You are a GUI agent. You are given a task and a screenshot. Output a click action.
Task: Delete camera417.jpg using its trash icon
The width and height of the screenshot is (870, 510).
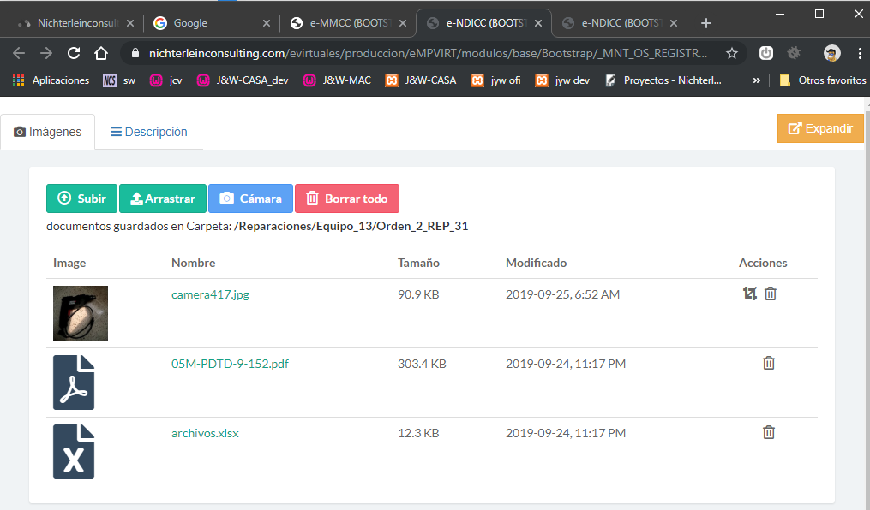pos(771,294)
